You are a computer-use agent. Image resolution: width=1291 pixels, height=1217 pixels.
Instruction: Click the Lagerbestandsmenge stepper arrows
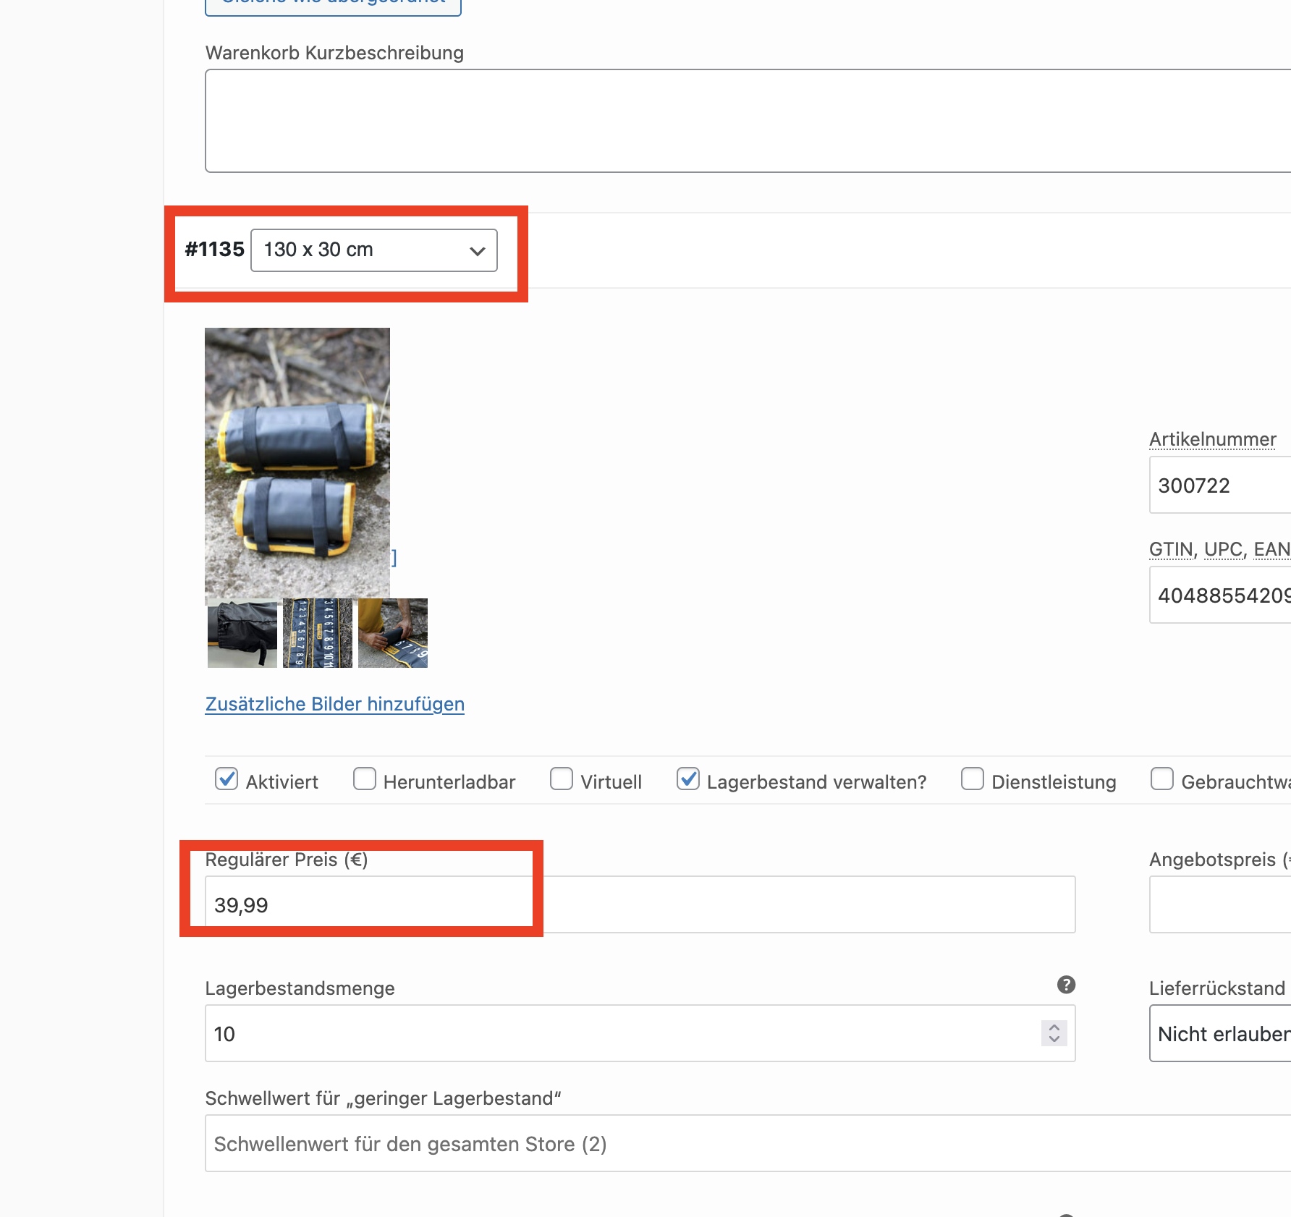(x=1054, y=1033)
